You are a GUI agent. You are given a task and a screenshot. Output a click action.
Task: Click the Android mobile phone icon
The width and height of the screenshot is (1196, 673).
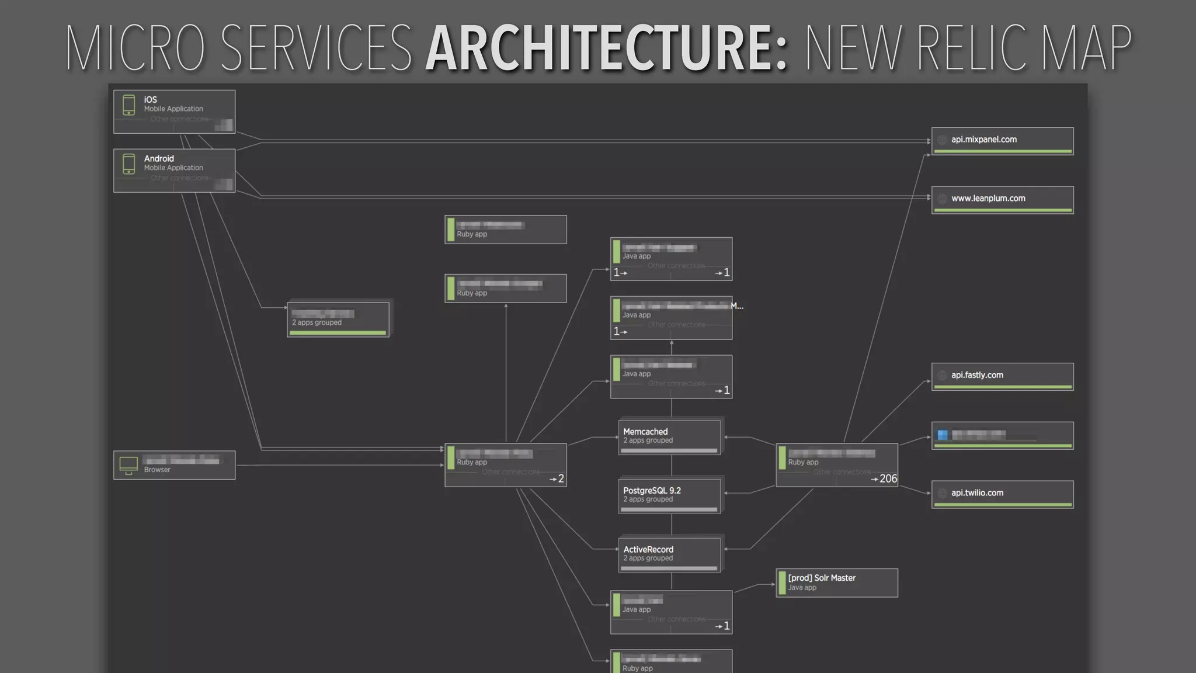(129, 164)
